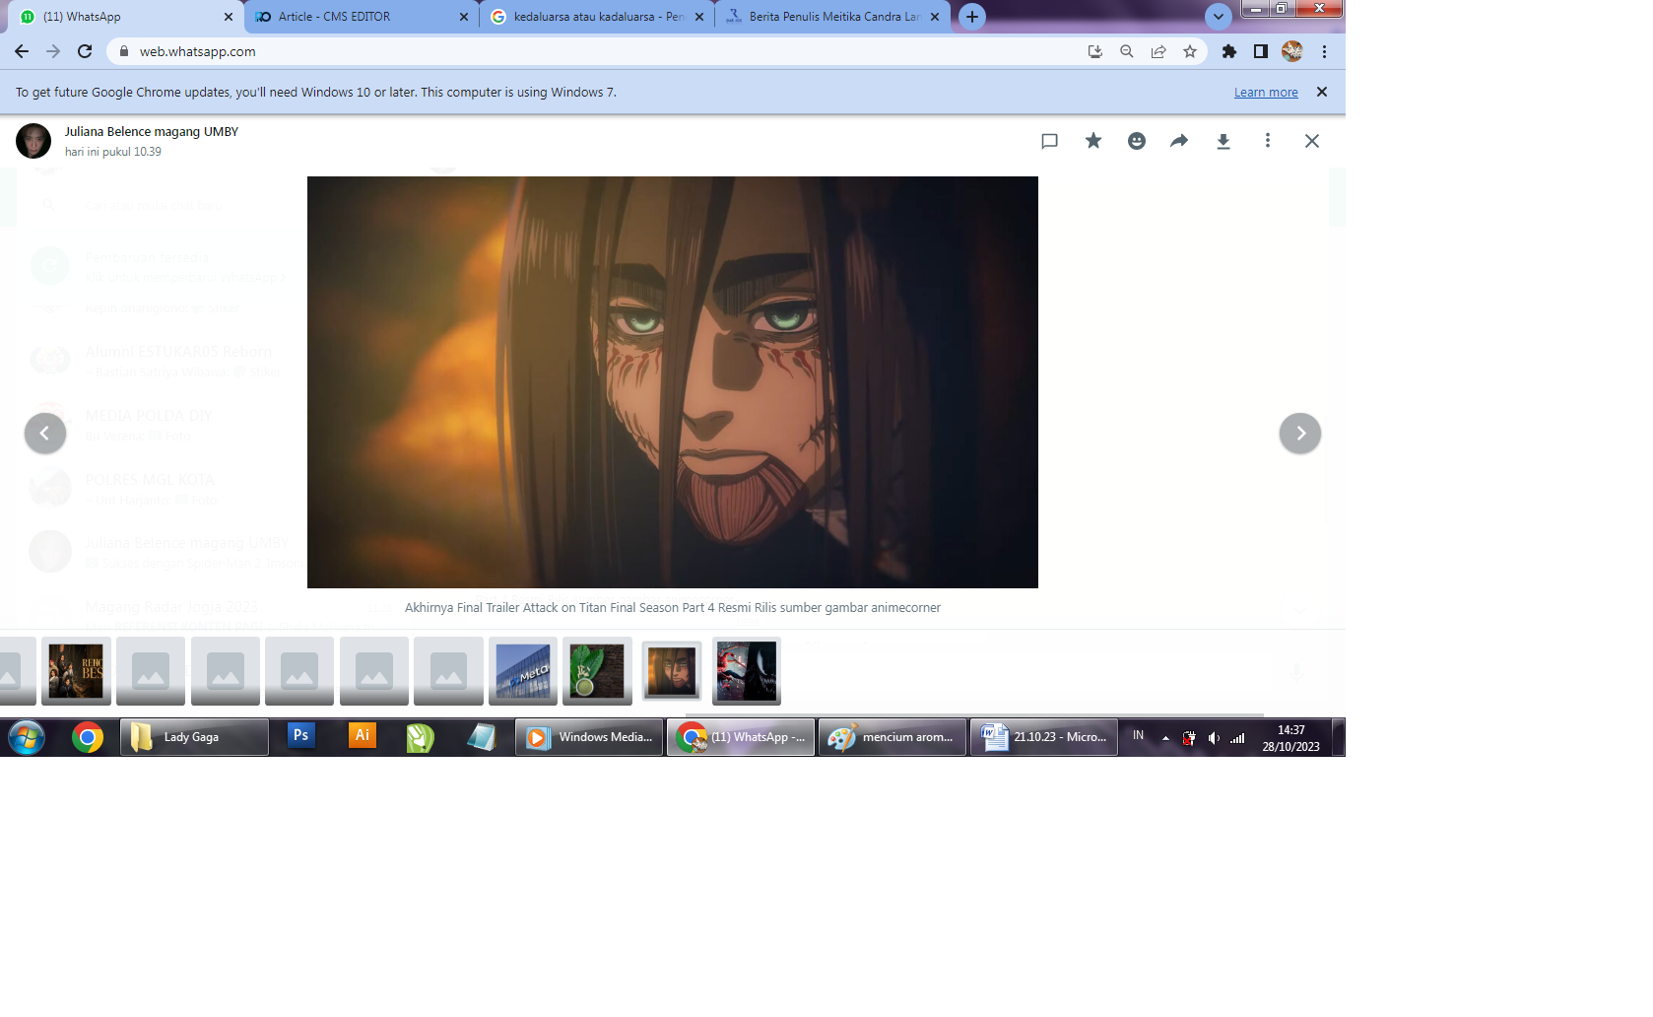This screenshot has width=1653, height=1017.
Task: Download the viewed image
Action: [x=1223, y=141]
